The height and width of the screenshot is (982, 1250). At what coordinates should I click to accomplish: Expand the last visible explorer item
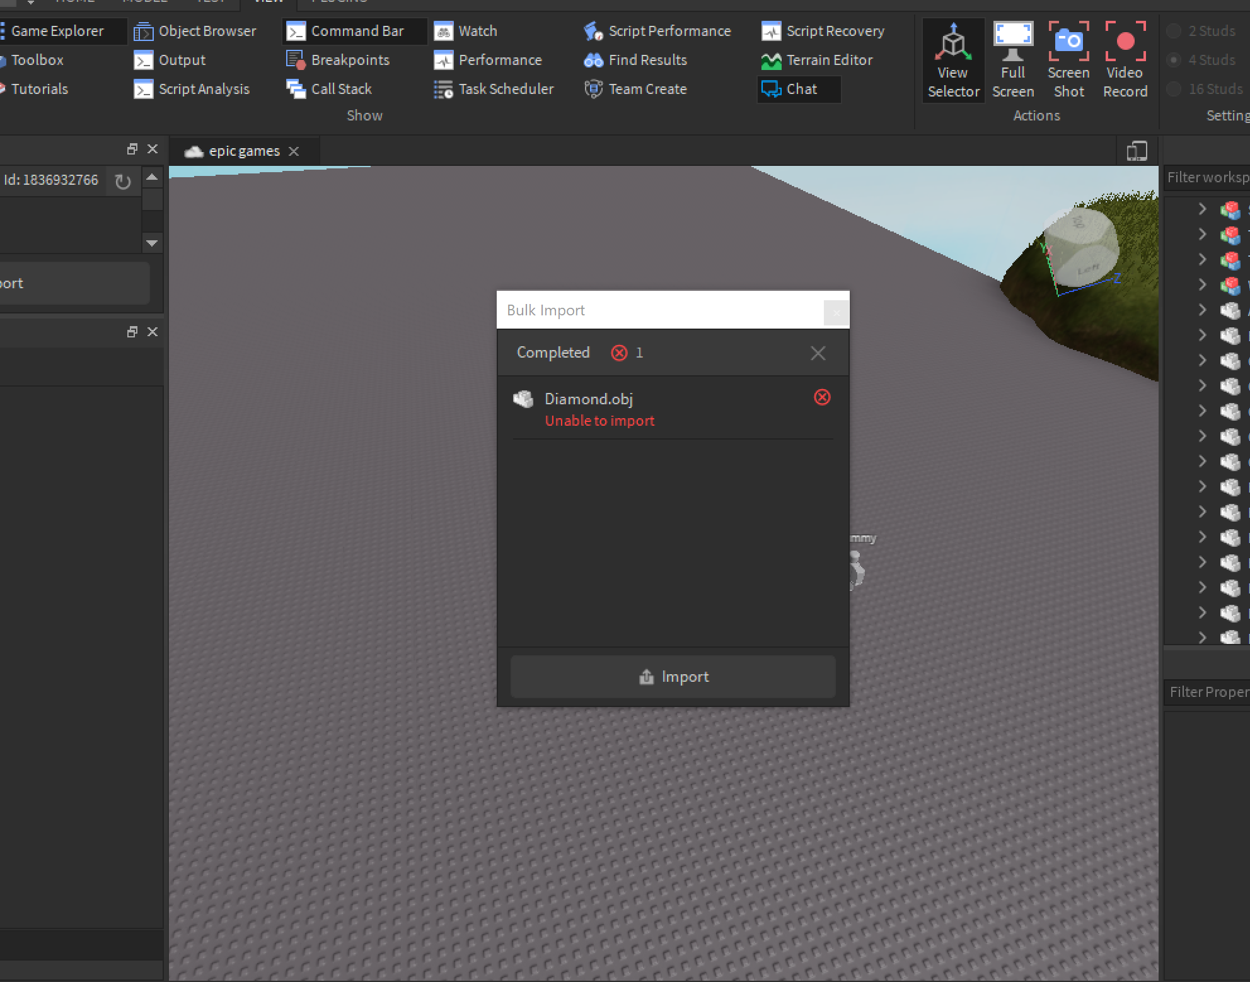[1202, 637]
